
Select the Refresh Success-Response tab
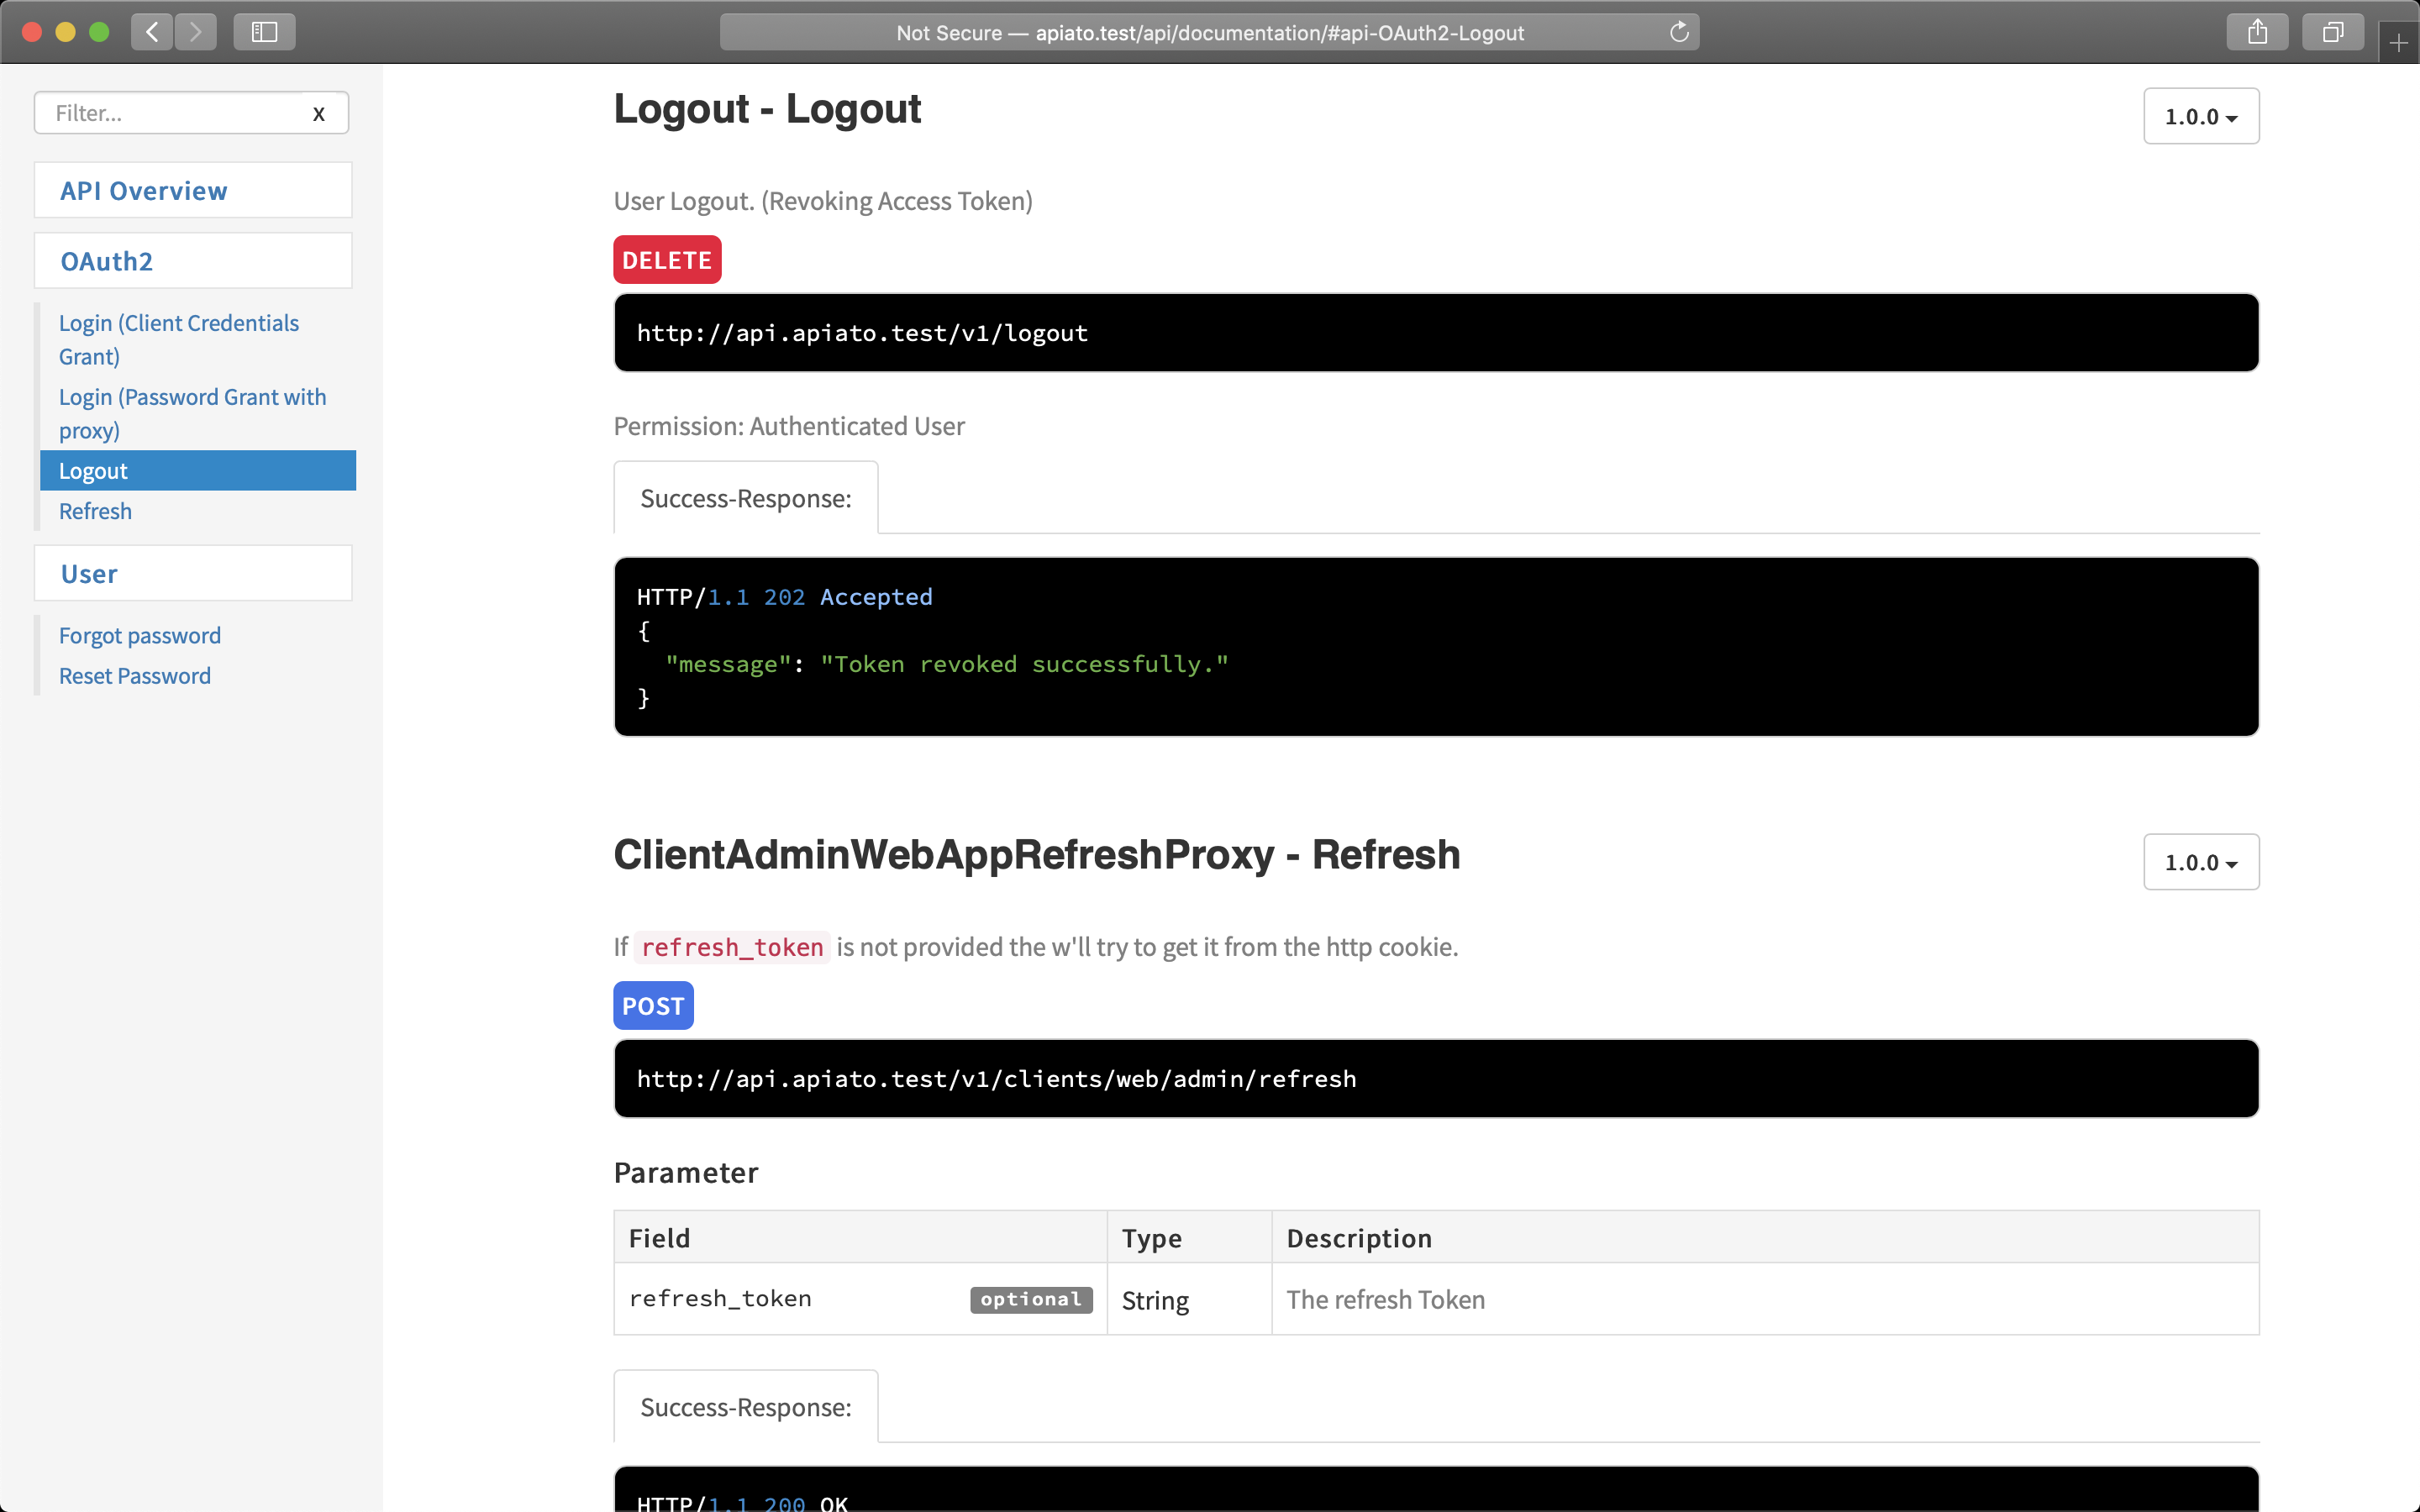point(746,1407)
